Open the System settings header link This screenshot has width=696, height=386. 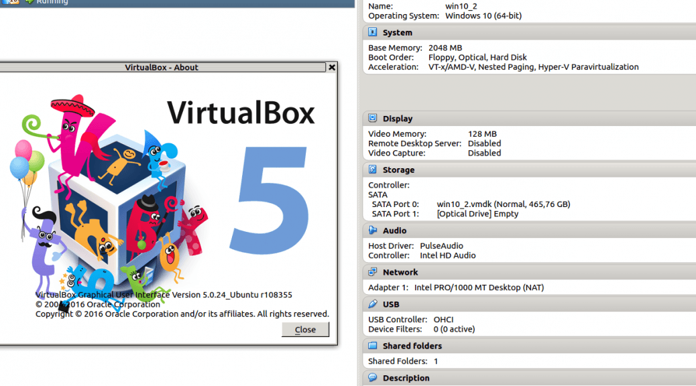(x=397, y=32)
